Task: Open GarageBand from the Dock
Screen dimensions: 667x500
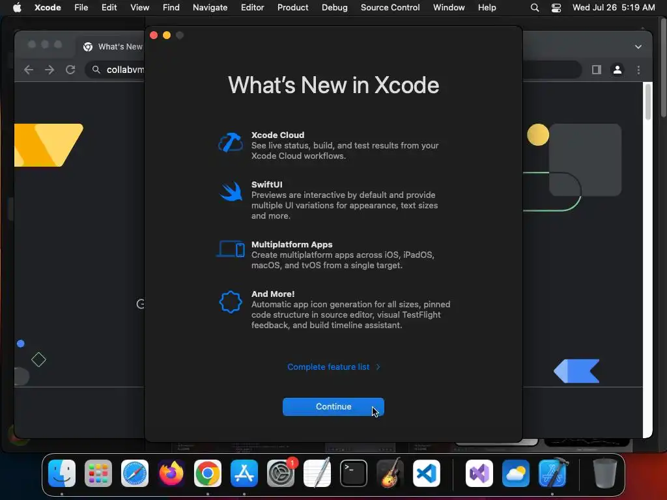Action: pyautogui.click(x=390, y=473)
